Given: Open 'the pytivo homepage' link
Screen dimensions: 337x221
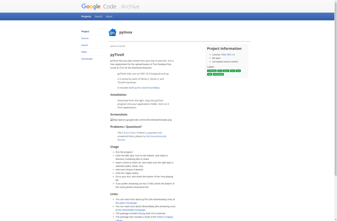Looking at the screenshot, I should coord(126,203).
